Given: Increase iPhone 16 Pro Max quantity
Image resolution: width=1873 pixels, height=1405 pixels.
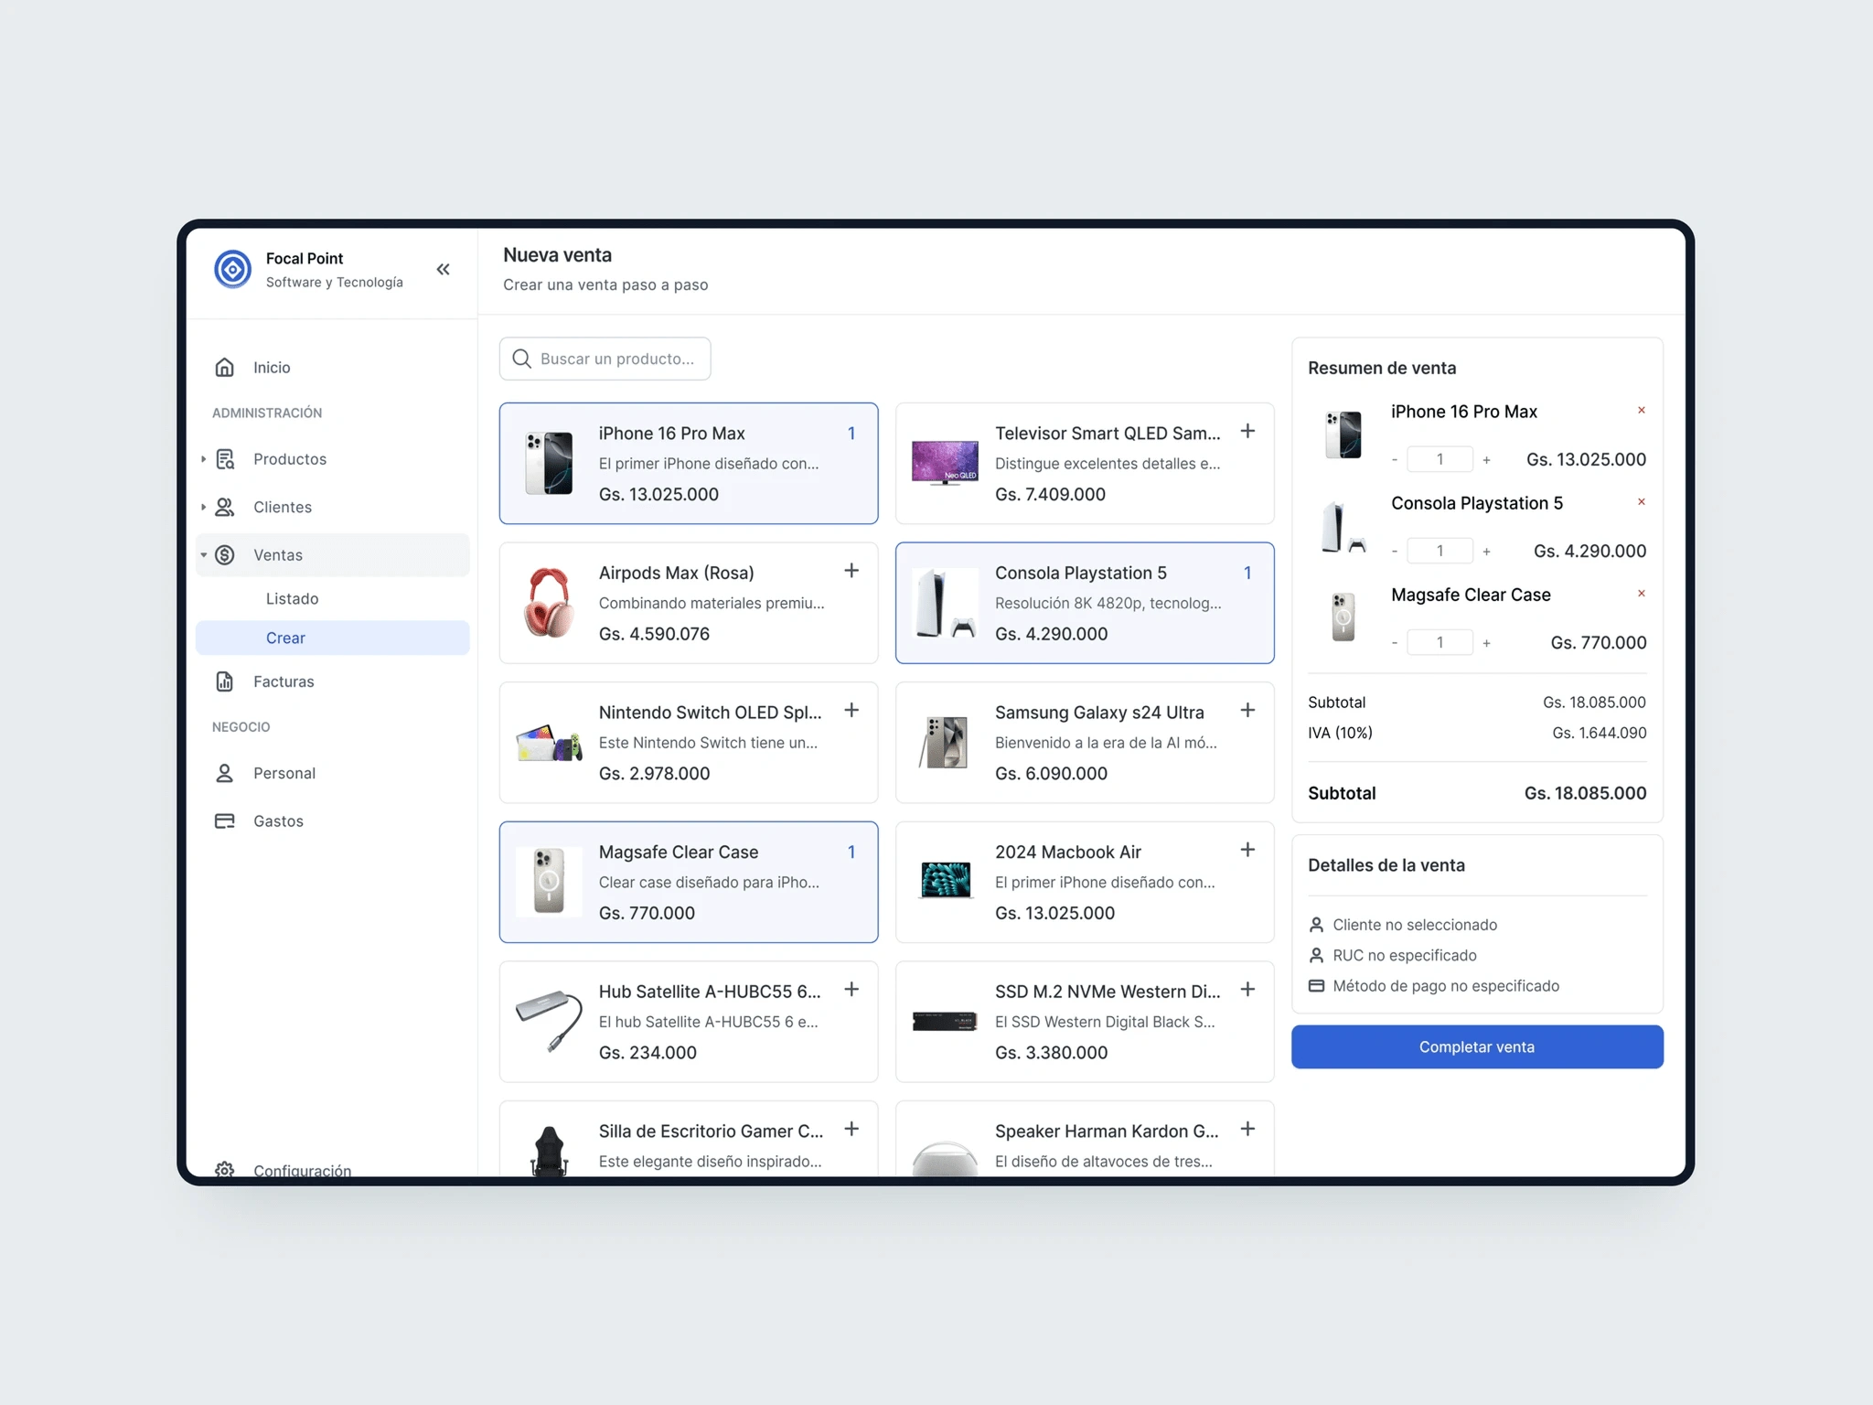Looking at the screenshot, I should [x=1487, y=460].
